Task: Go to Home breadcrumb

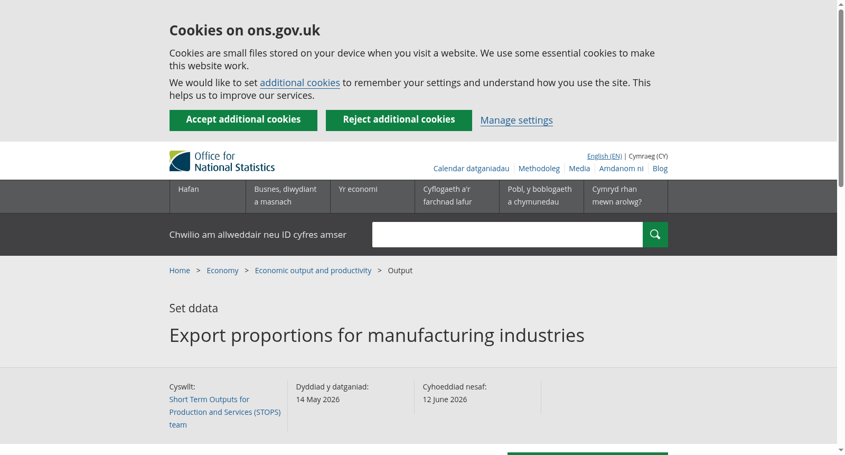Action: click(x=180, y=271)
